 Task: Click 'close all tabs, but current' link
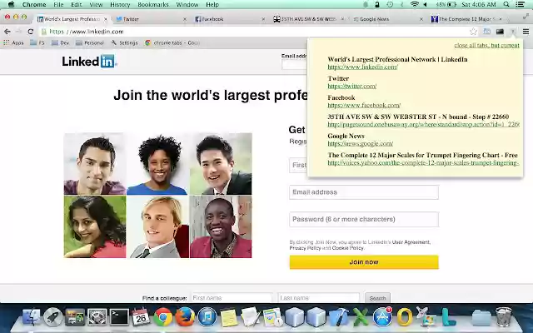tap(486, 45)
